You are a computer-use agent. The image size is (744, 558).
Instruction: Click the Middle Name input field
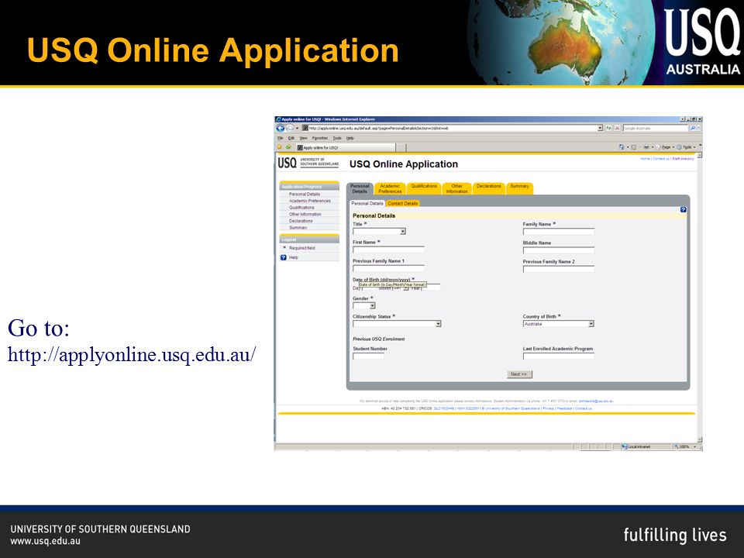pyautogui.click(x=559, y=250)
